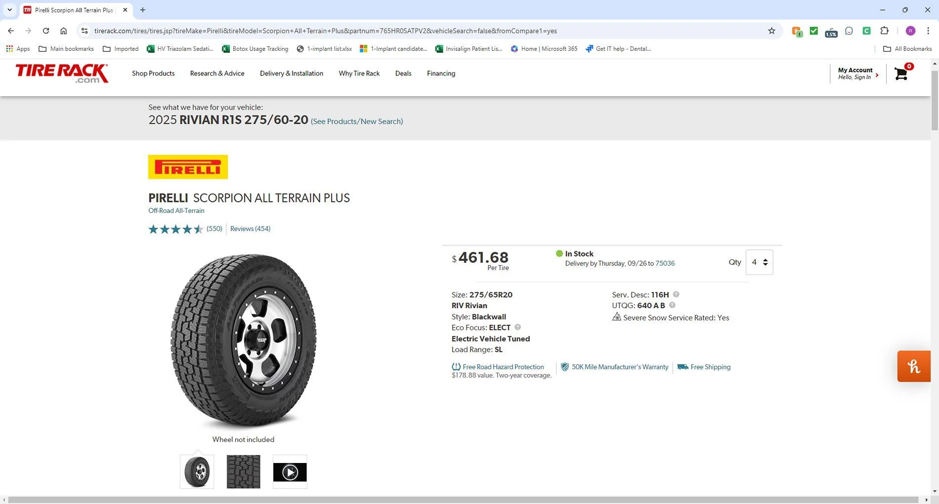Click the browser forward arrow
939x504 pixels.
pyautogui.click(x=28, y=31)
